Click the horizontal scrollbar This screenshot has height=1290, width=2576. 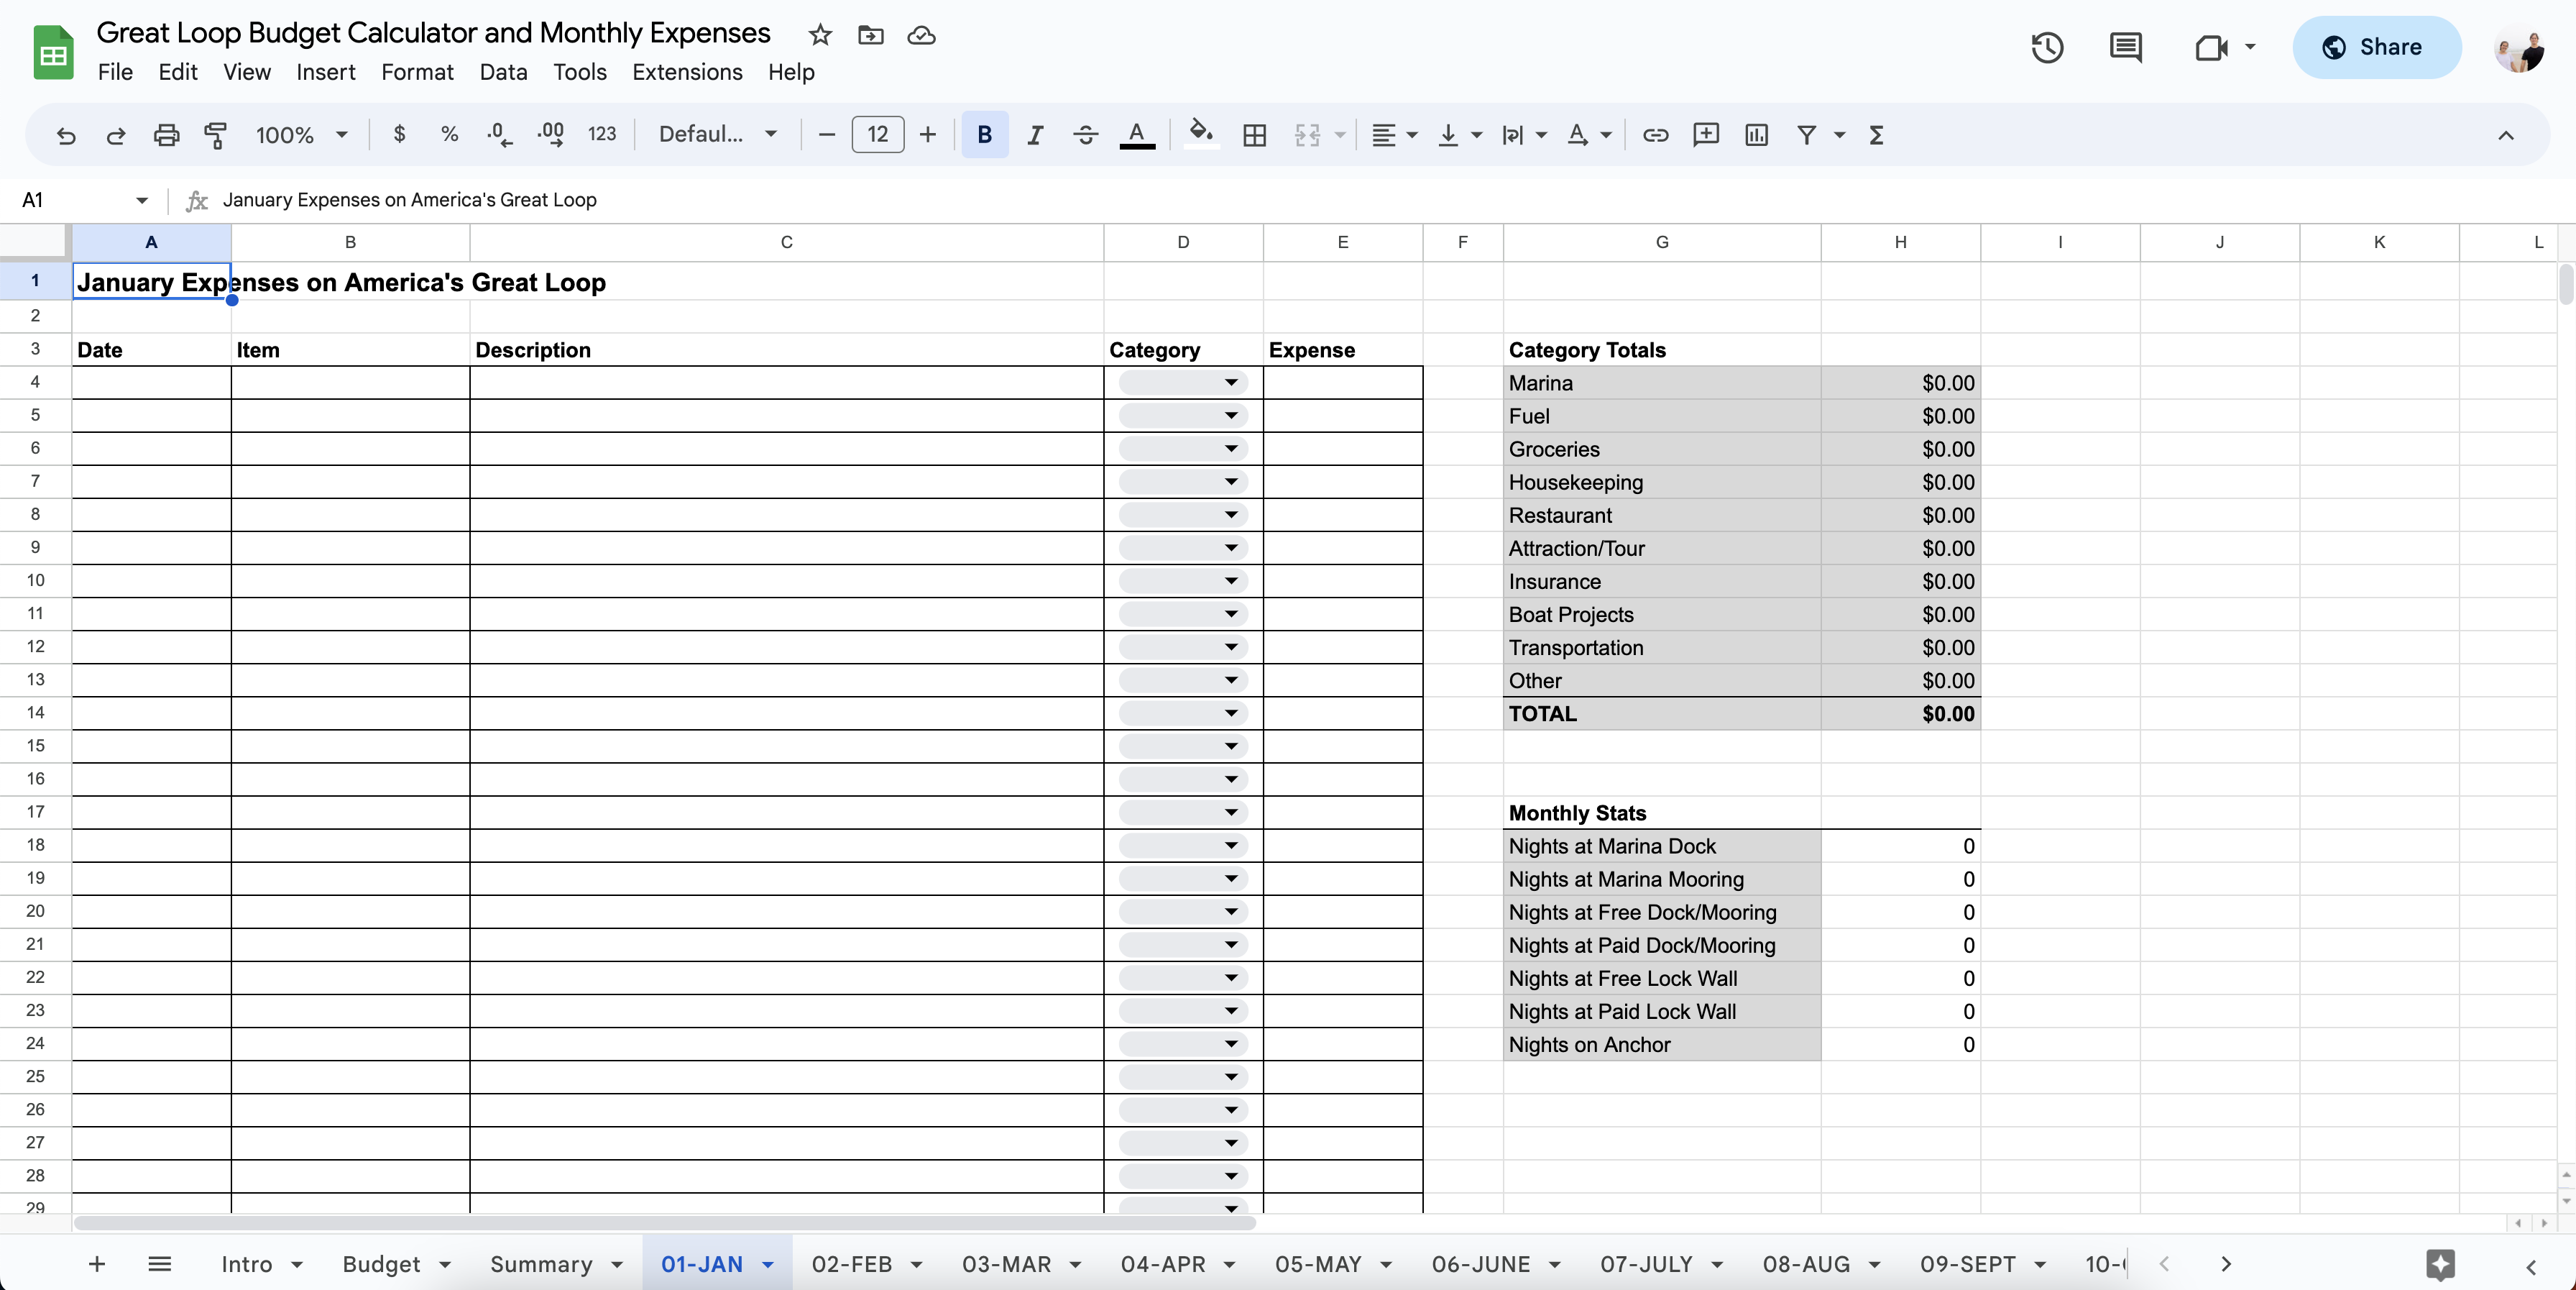(665, 1223)
